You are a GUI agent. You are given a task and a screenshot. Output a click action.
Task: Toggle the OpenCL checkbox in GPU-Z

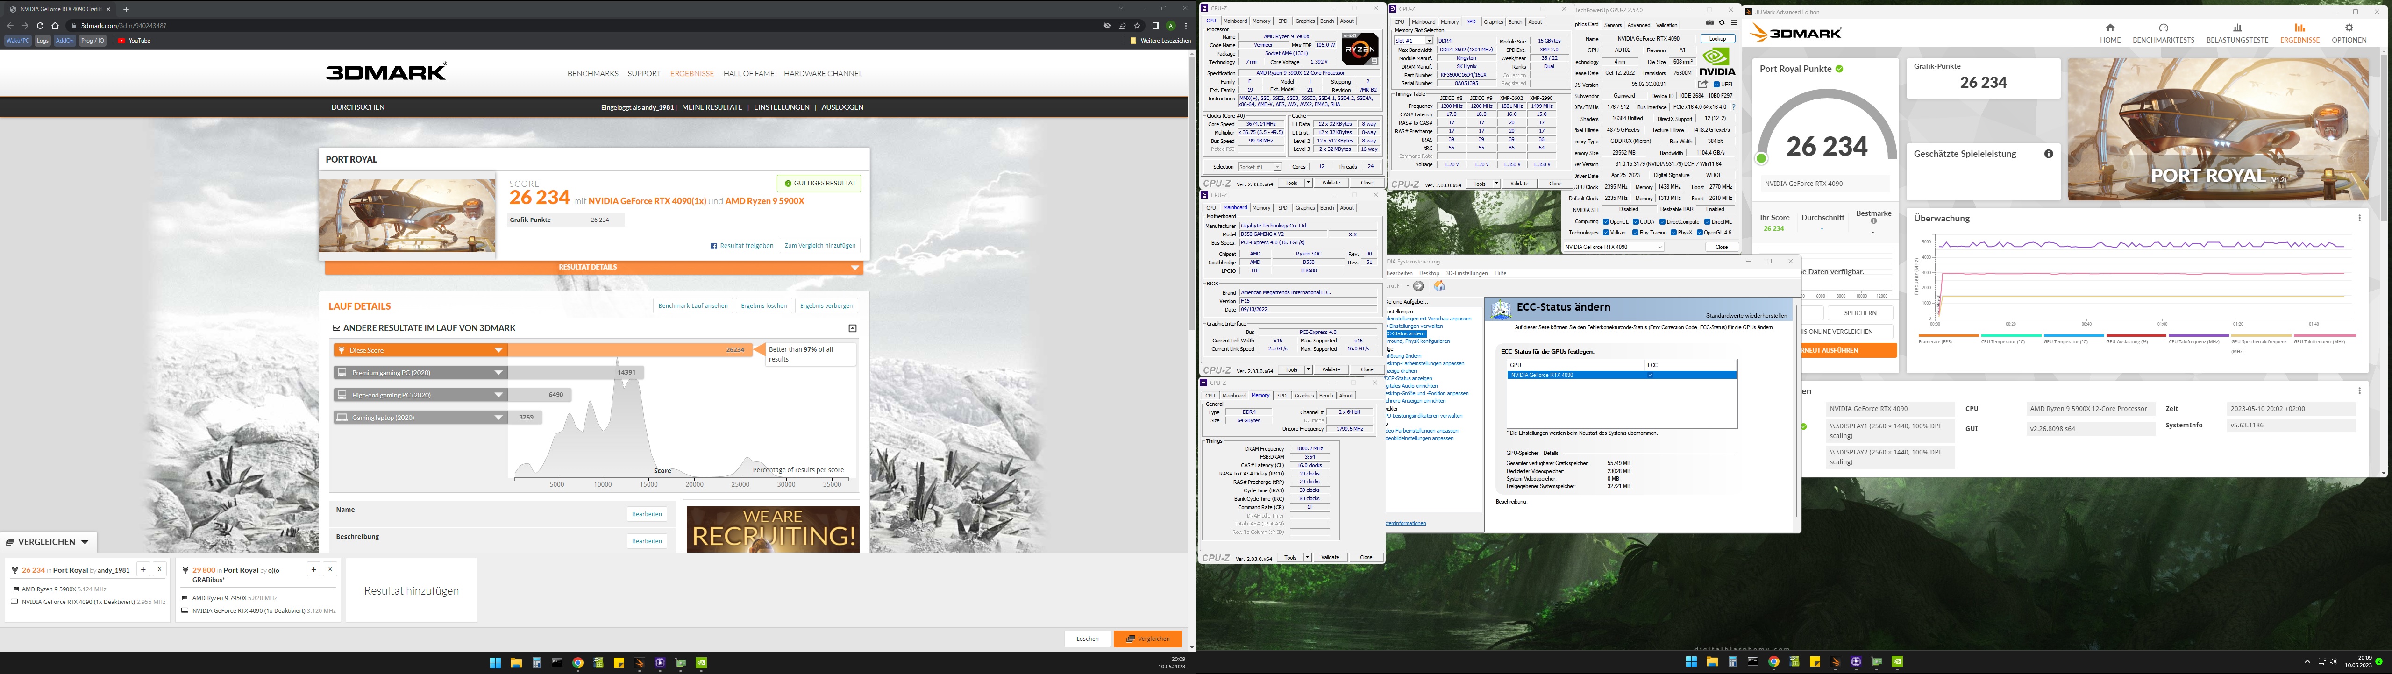(x=1606, y=222)
